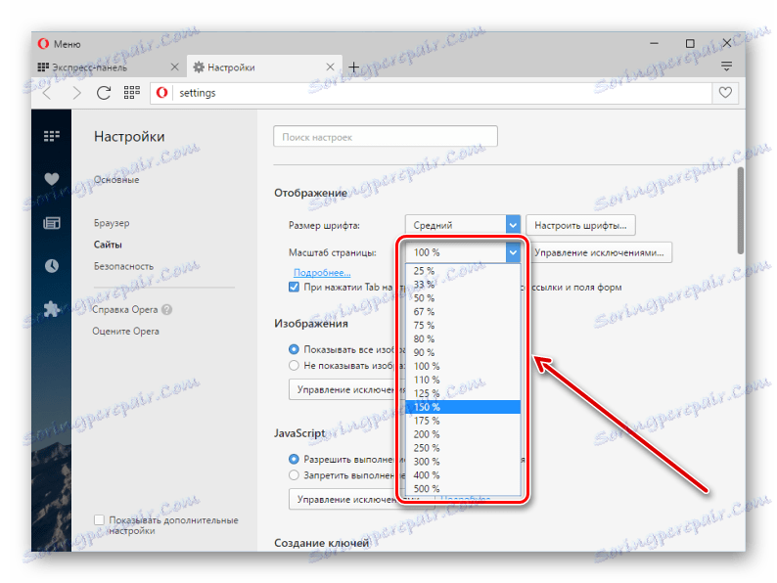Choose 400 % zoom option

463,475
